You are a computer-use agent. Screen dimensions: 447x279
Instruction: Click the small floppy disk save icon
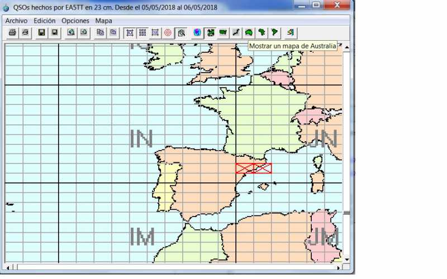(x=54, y=33)
